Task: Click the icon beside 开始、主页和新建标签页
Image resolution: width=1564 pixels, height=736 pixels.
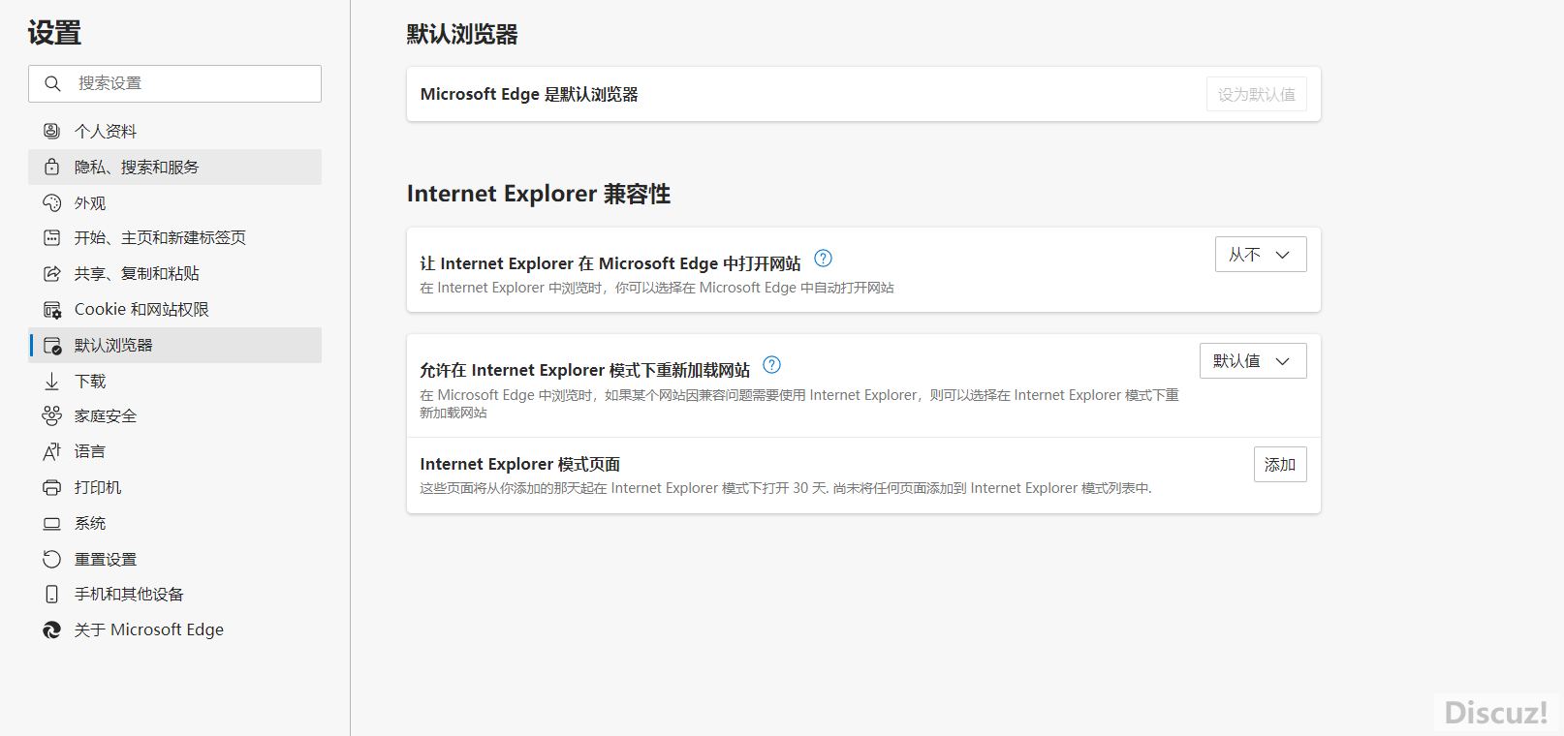Action: click(x=52, y=237)
